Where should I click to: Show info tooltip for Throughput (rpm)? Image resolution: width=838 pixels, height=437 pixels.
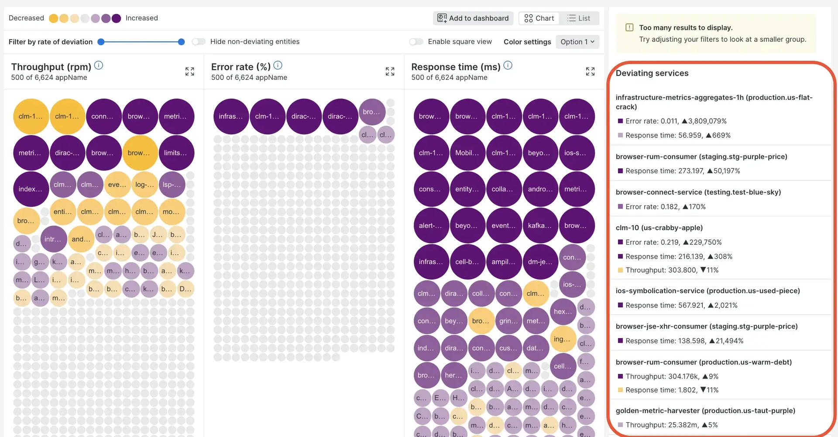click(99, 66)
